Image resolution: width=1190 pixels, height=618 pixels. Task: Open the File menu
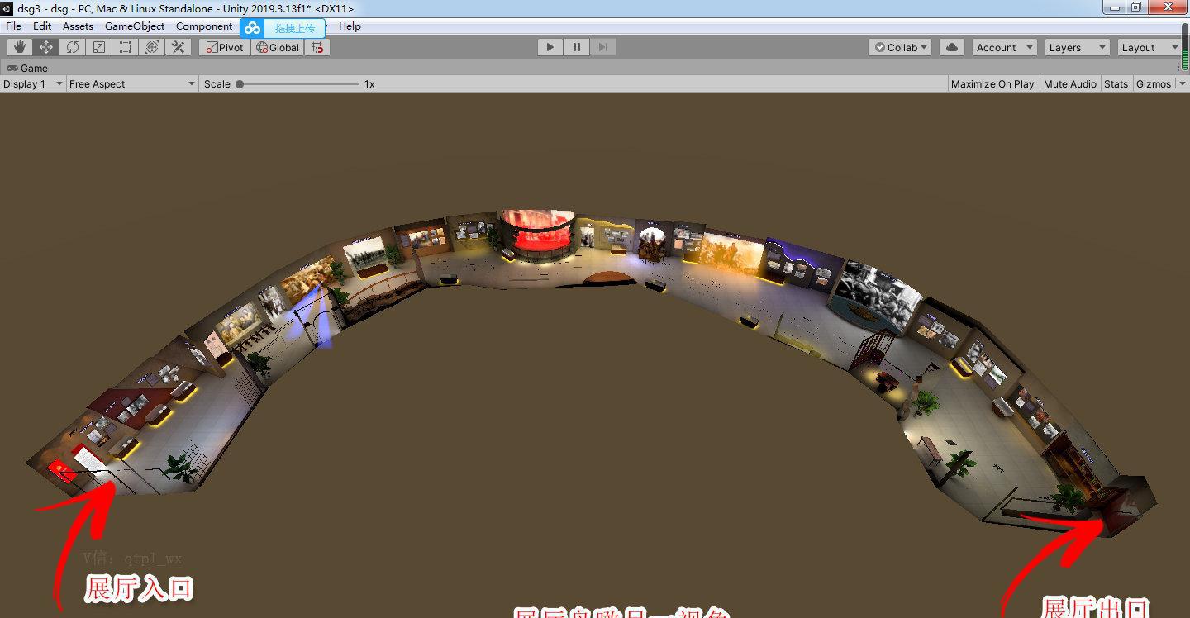coord(13,26)
